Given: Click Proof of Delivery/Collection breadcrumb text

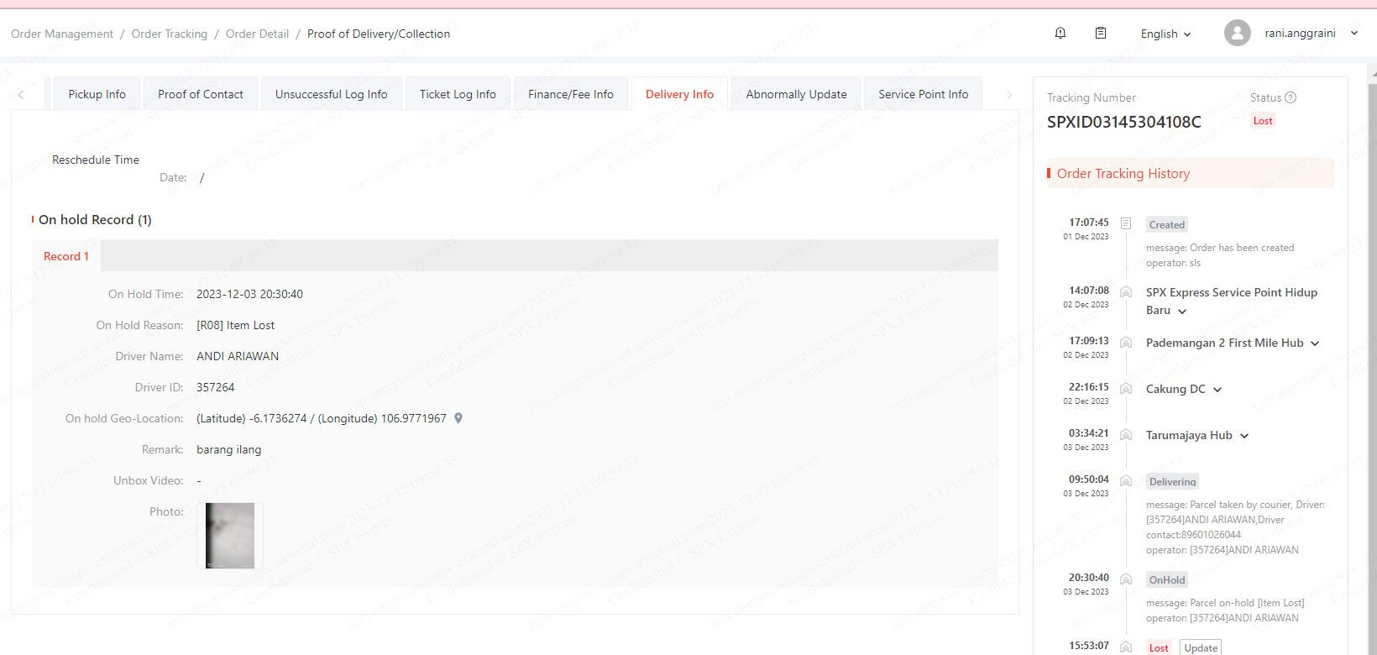Looking at the screenshot, I should 379,34.
